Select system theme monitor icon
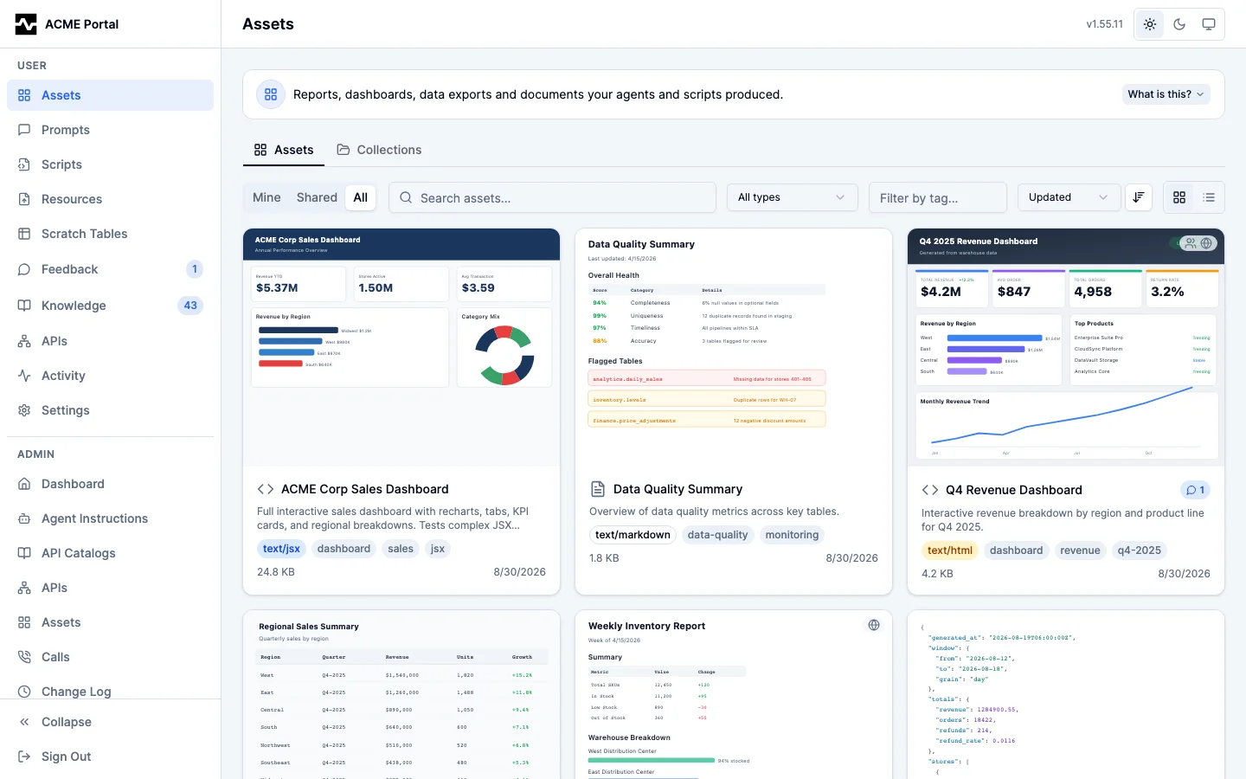 [x=1209, y=24]
